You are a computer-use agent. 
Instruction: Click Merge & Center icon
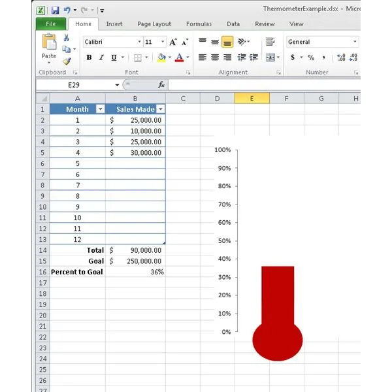(270, 57)
